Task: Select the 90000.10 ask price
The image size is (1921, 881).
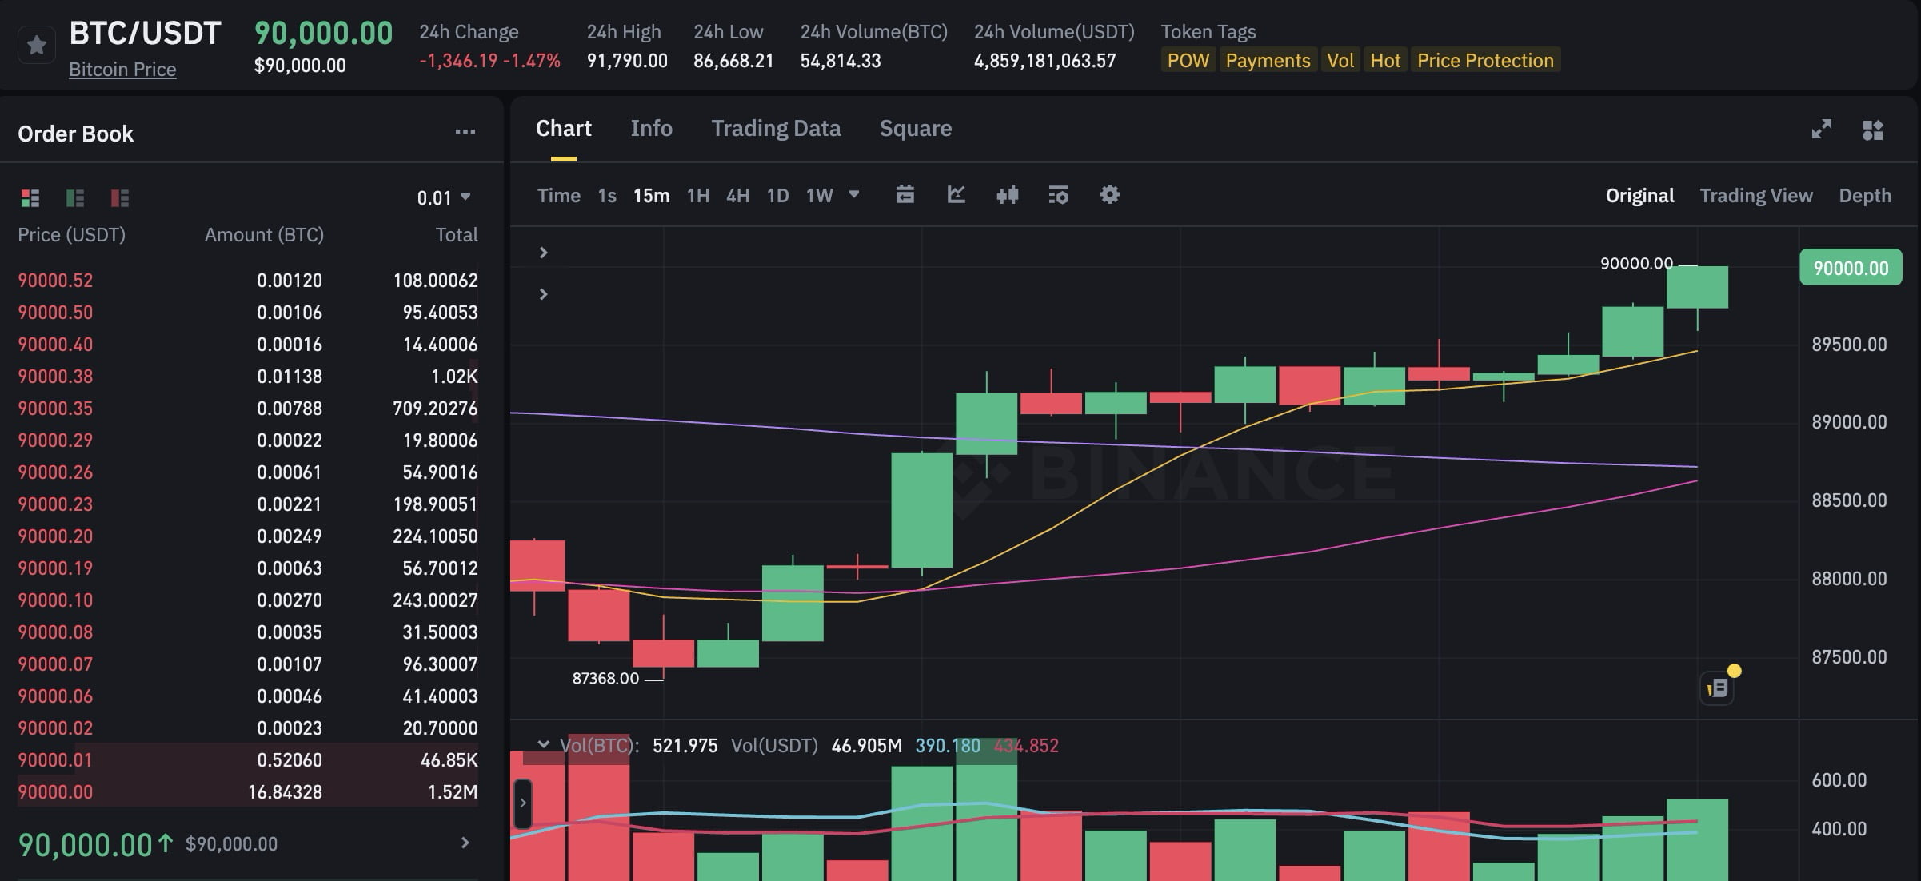Action: click(x=55, y=600)
